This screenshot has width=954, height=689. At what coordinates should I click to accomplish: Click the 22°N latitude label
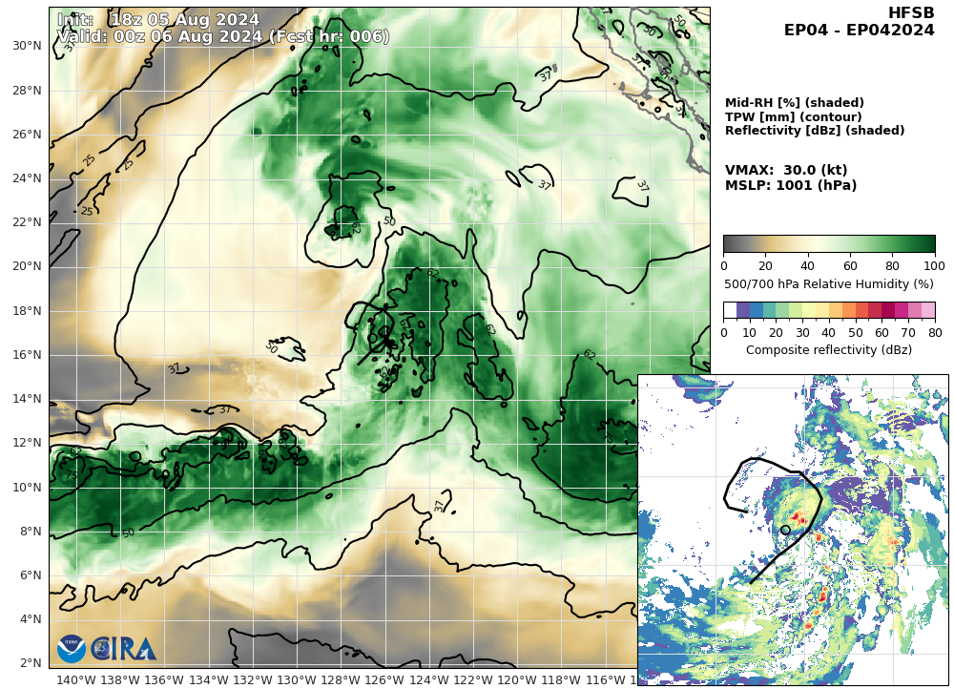pyautogui.click(x=27, y=222)
